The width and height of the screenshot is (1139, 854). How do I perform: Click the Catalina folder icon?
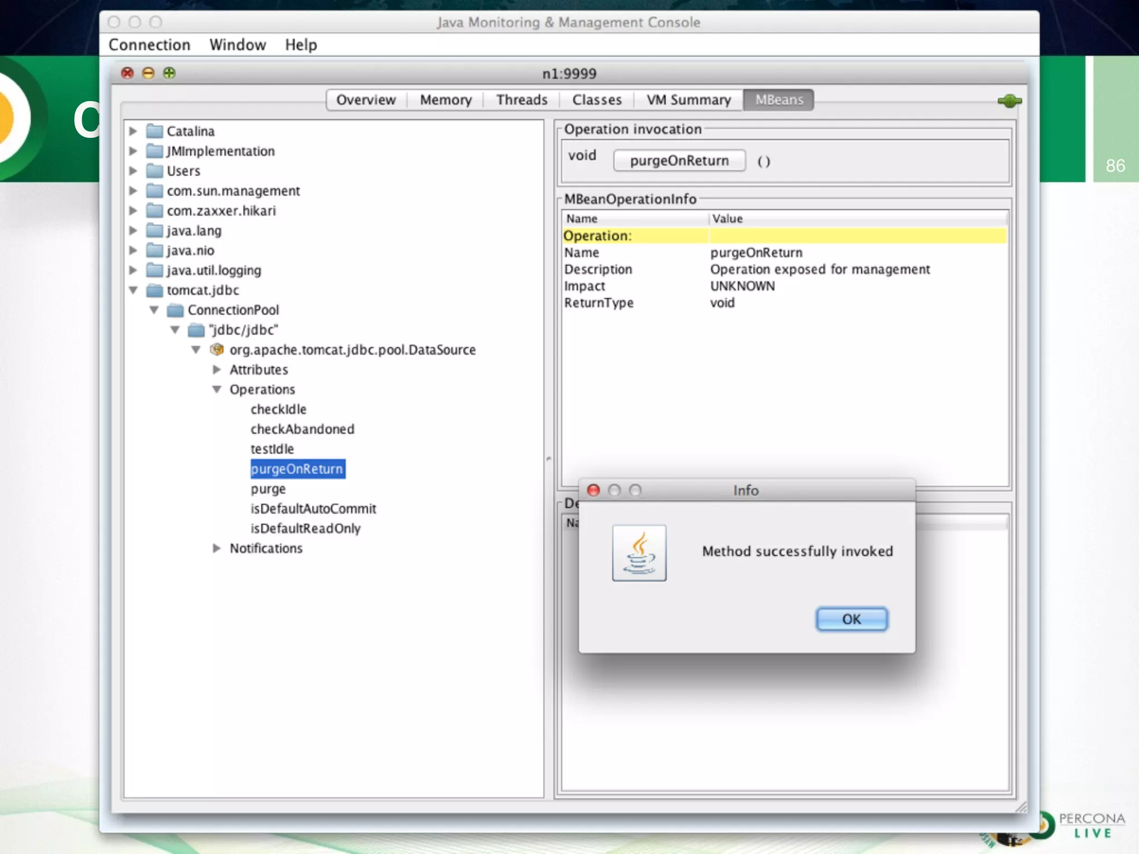click(x=155, y=131)
